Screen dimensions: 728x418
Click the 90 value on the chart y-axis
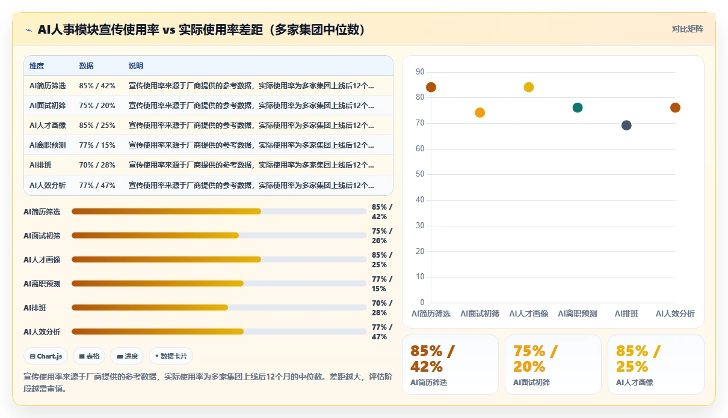coord(420,72)
